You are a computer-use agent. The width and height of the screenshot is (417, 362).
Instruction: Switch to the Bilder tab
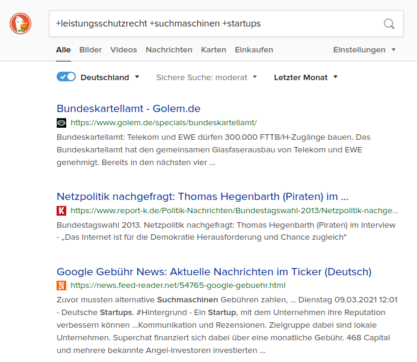coord(90,50)
